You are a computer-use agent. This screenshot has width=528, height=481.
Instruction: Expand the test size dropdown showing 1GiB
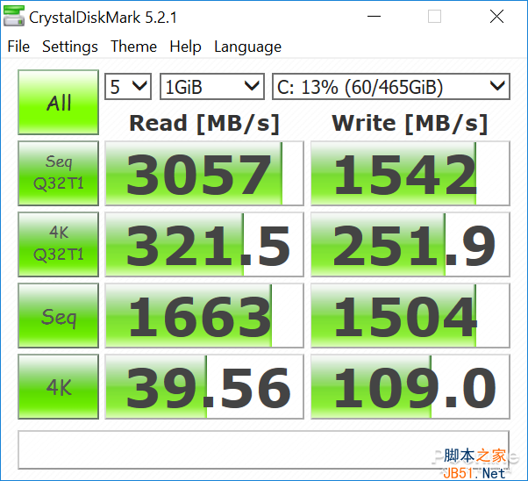pos(212,87)
